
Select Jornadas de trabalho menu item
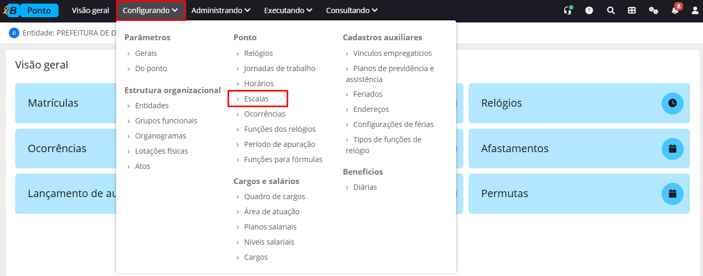pos(279,68)
